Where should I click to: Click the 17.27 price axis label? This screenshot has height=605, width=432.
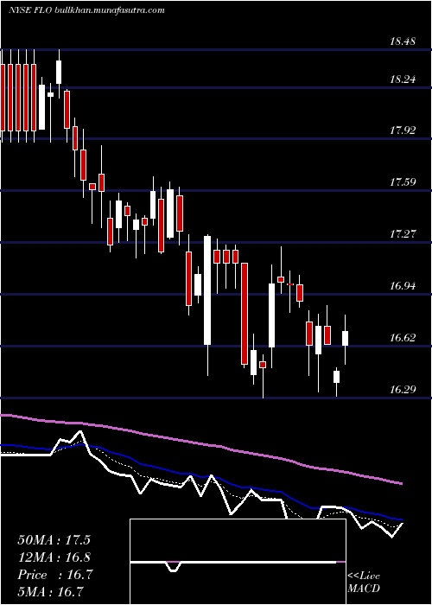tap(403, 234)
